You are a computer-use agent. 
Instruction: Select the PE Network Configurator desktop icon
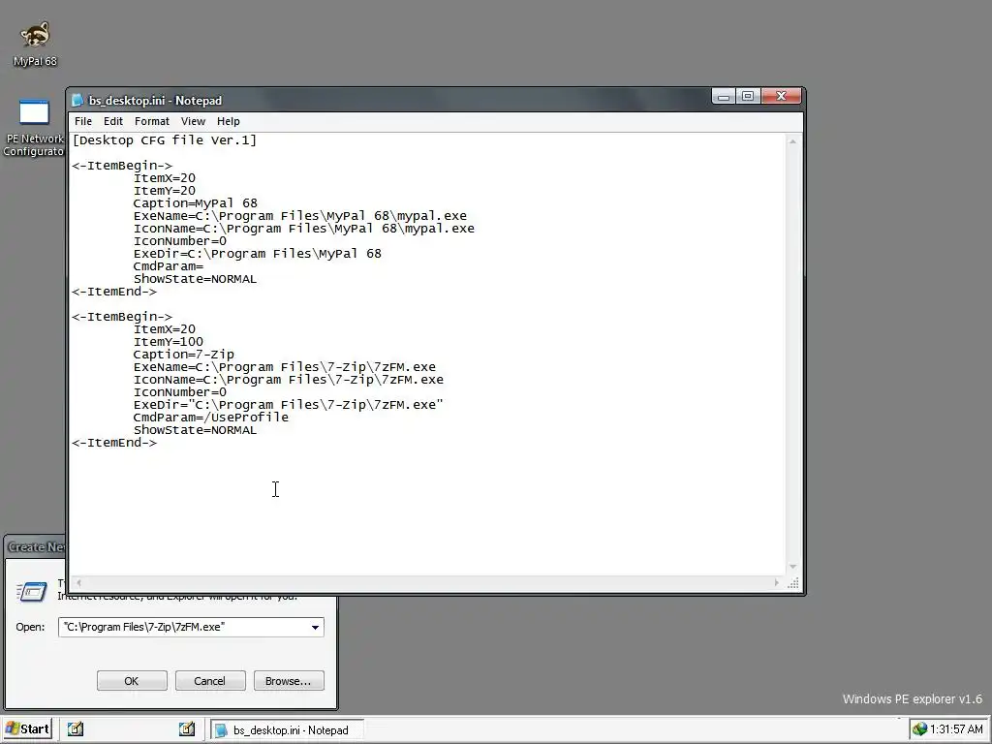click(x=34, y=127)
